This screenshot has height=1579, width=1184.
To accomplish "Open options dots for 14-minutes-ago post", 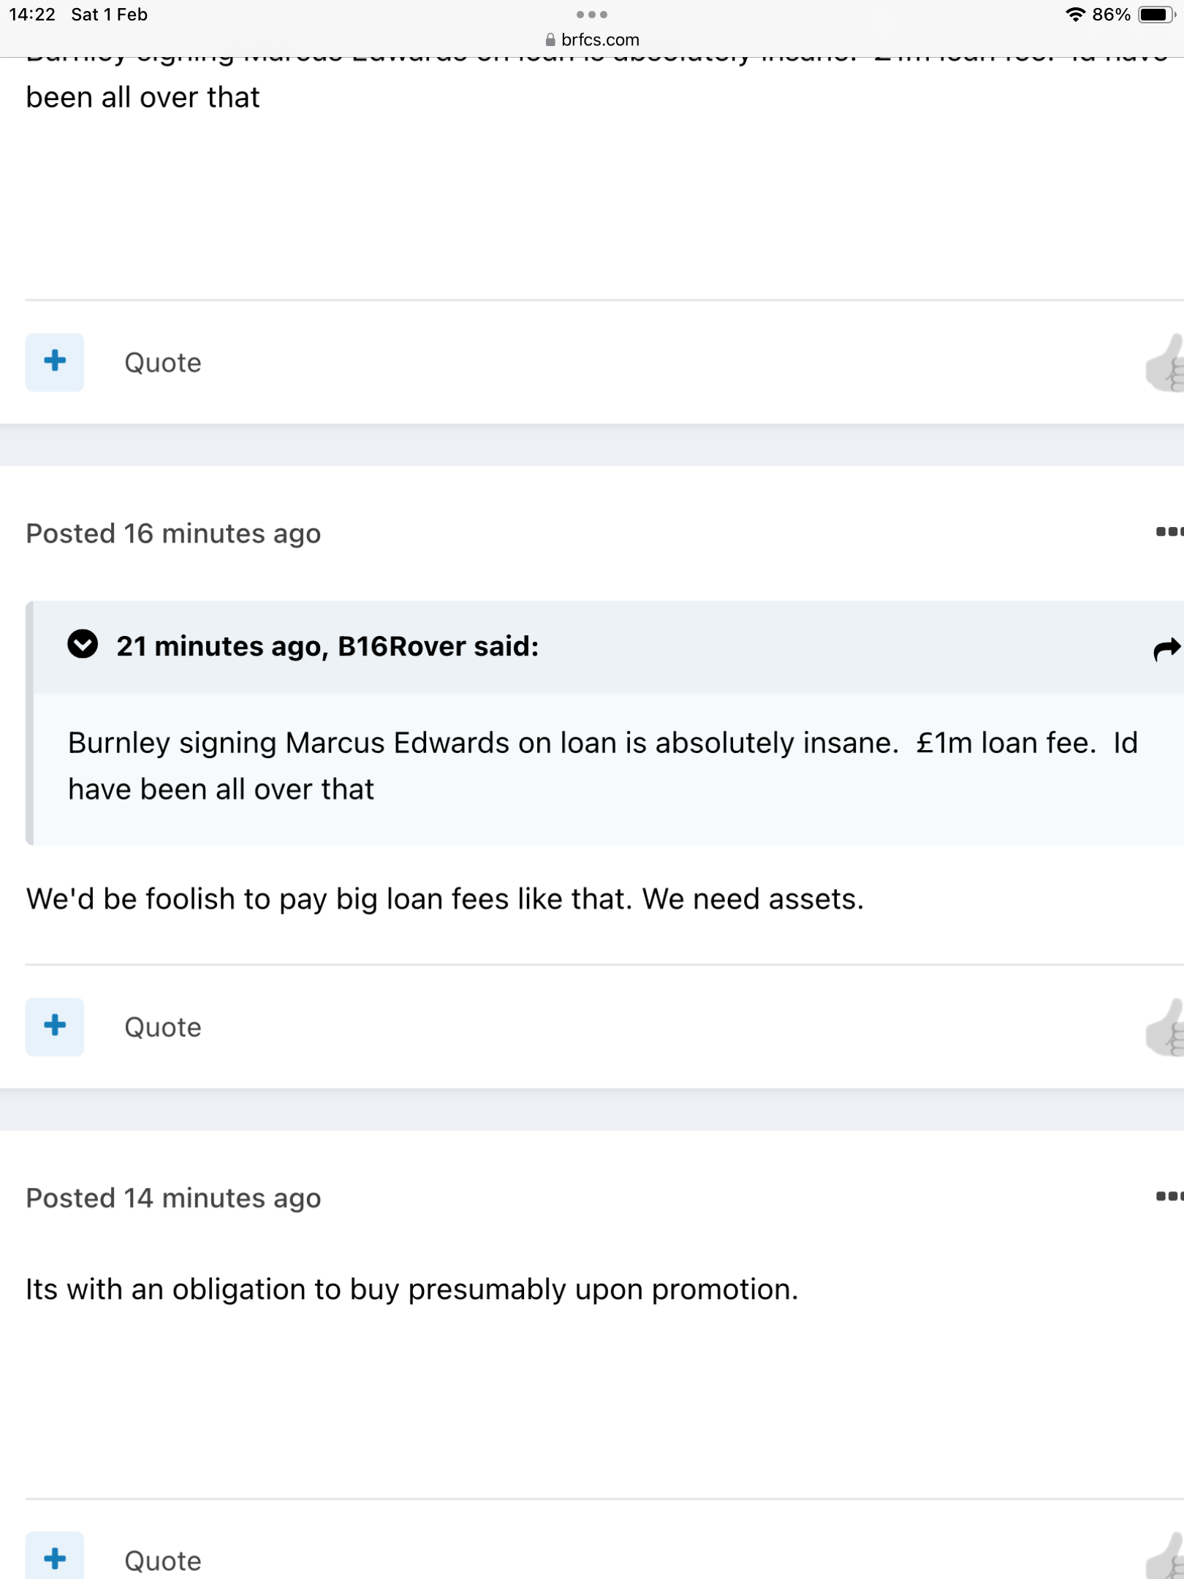I will click(1169, 1197).
